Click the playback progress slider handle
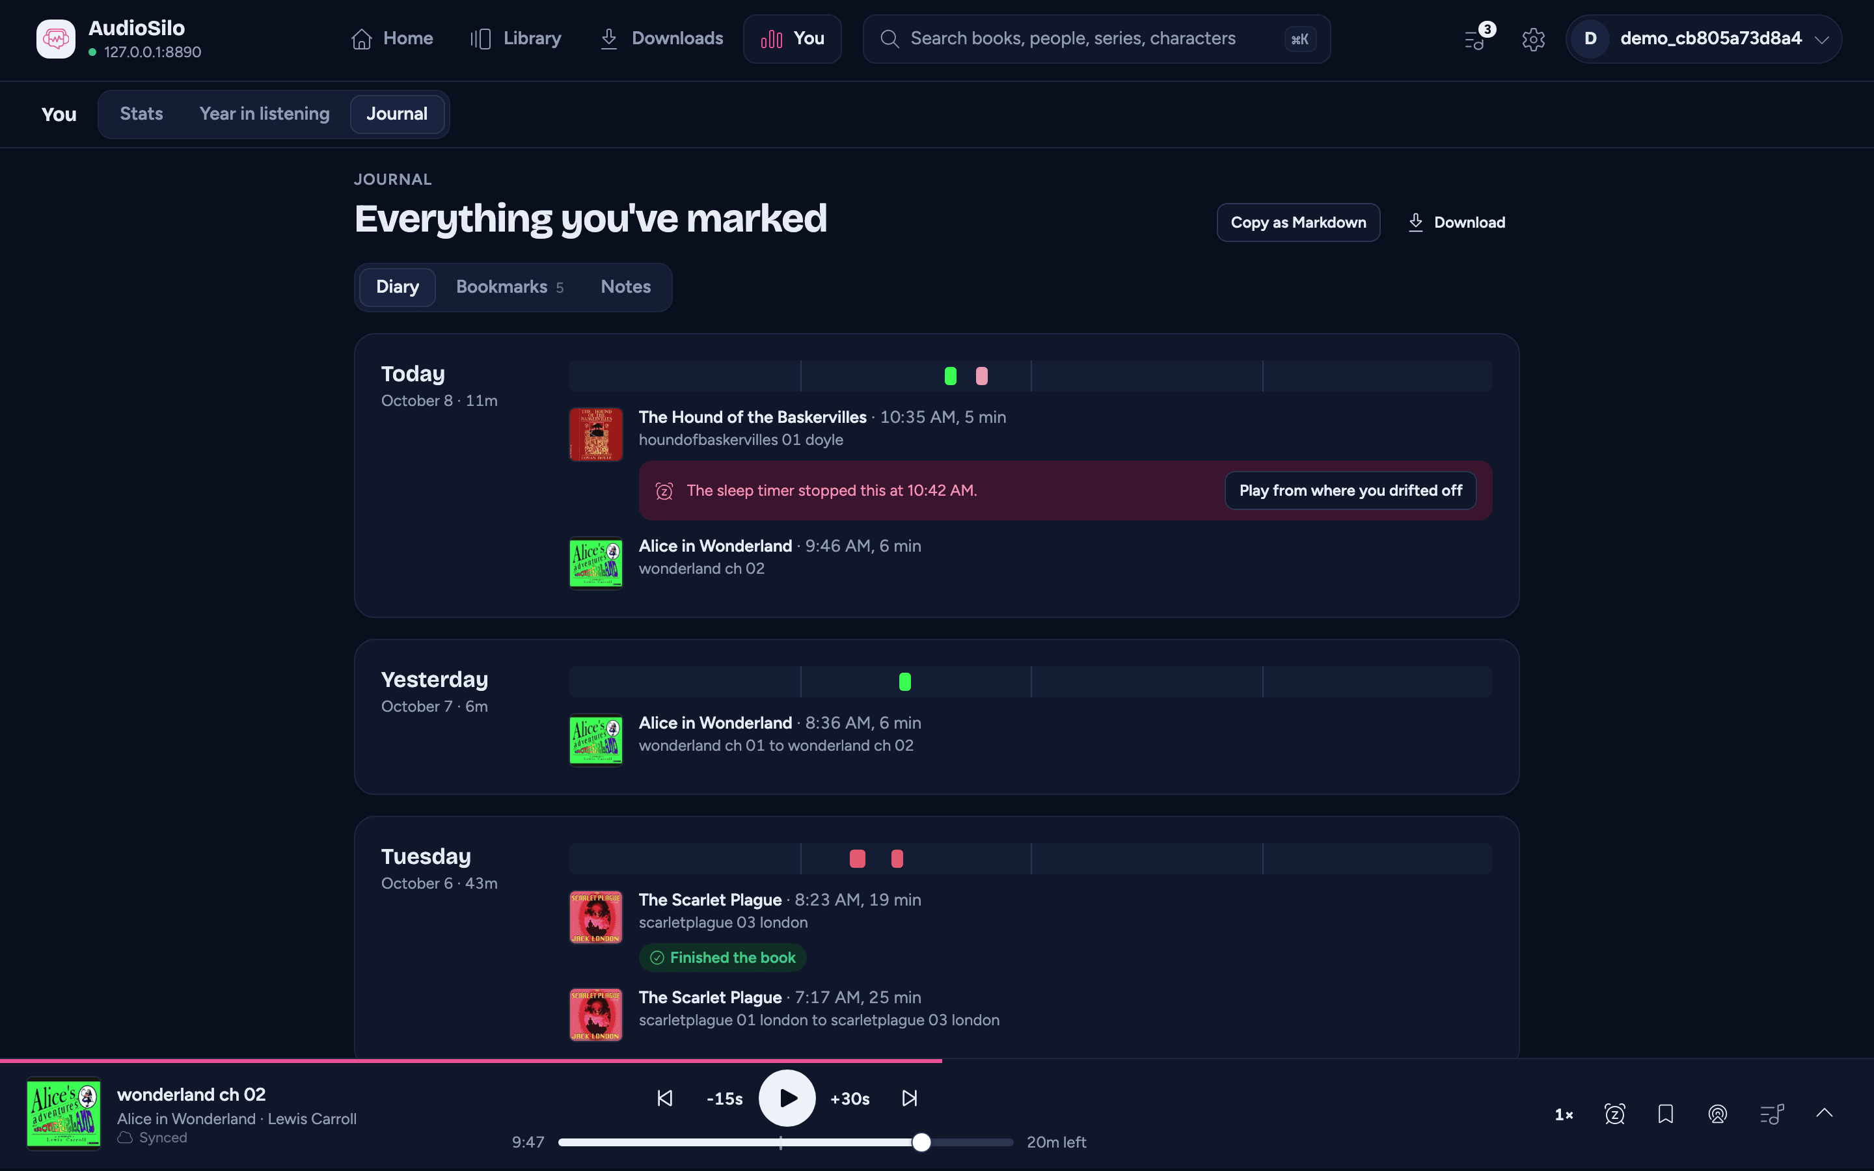The height and width of the screenshot is (1171, 1874). pos(921,1142)
